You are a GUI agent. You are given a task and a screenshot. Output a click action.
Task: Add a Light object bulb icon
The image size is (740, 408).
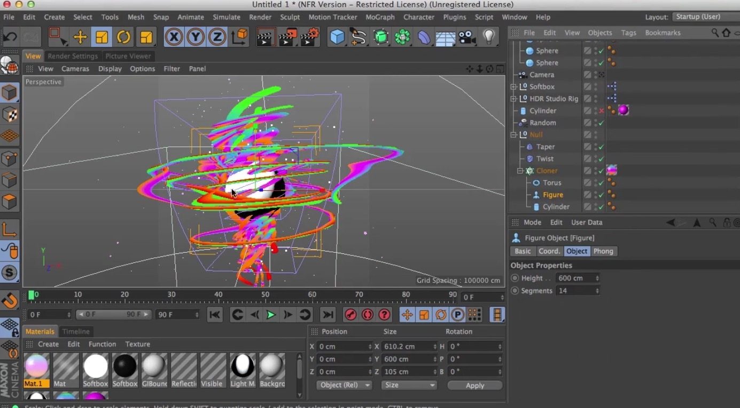point(488,37)
